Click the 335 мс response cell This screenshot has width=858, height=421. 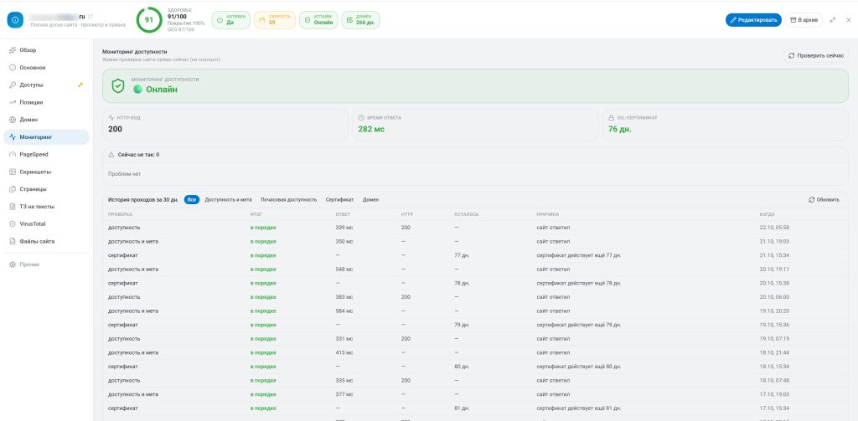click(x=344, y=380)
